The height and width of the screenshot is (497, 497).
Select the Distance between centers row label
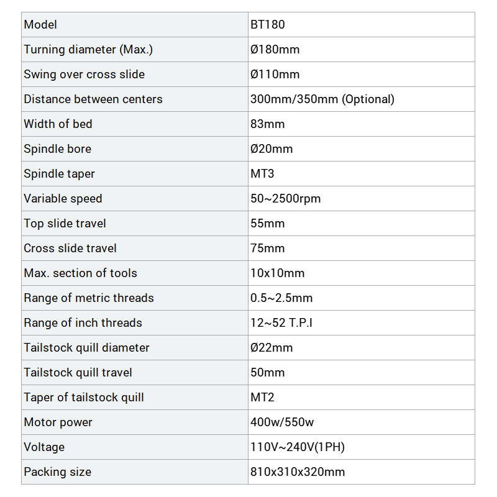pyautogui.click(x=93, y=99)
